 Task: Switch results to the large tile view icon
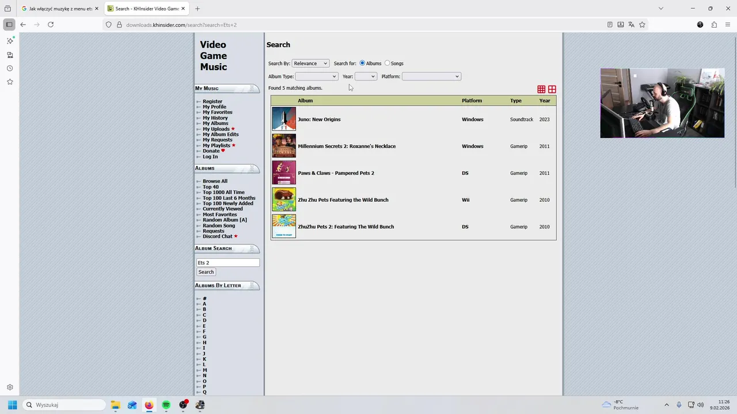pos(552,89)
